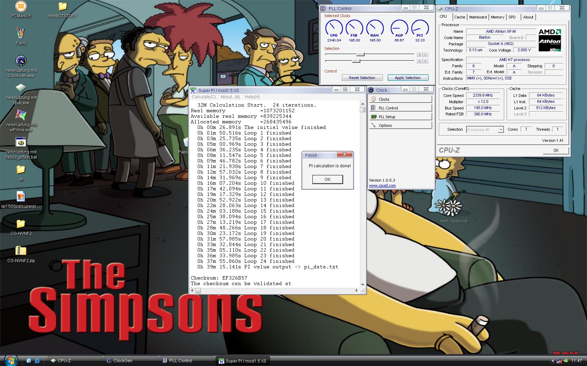Open Options section in ClockGen

(x=401, y=125)
